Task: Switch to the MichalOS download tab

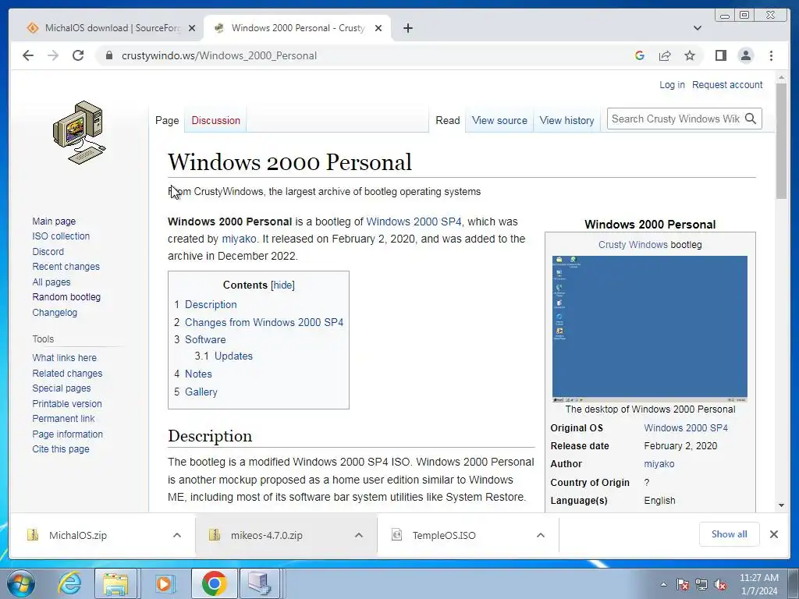Action: (x=112, y=28)
